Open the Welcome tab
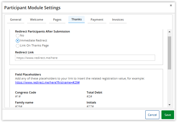 37,20
